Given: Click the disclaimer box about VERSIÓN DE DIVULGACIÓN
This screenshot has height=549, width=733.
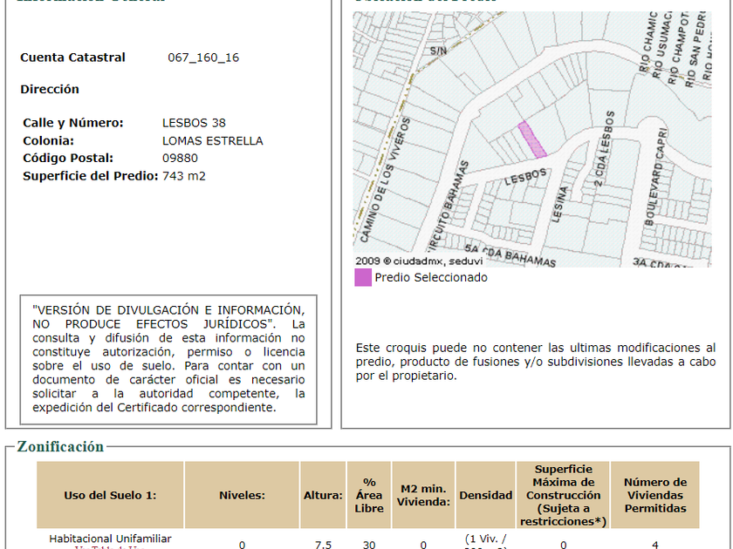Looking at the screenshot, I should tap(168, 358).
